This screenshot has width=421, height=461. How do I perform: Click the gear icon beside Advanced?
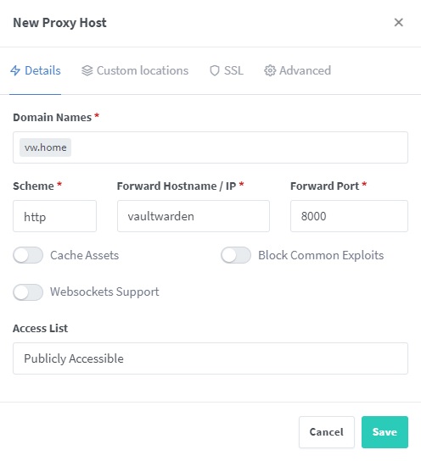pyautogui.click(x=270, y=70)
